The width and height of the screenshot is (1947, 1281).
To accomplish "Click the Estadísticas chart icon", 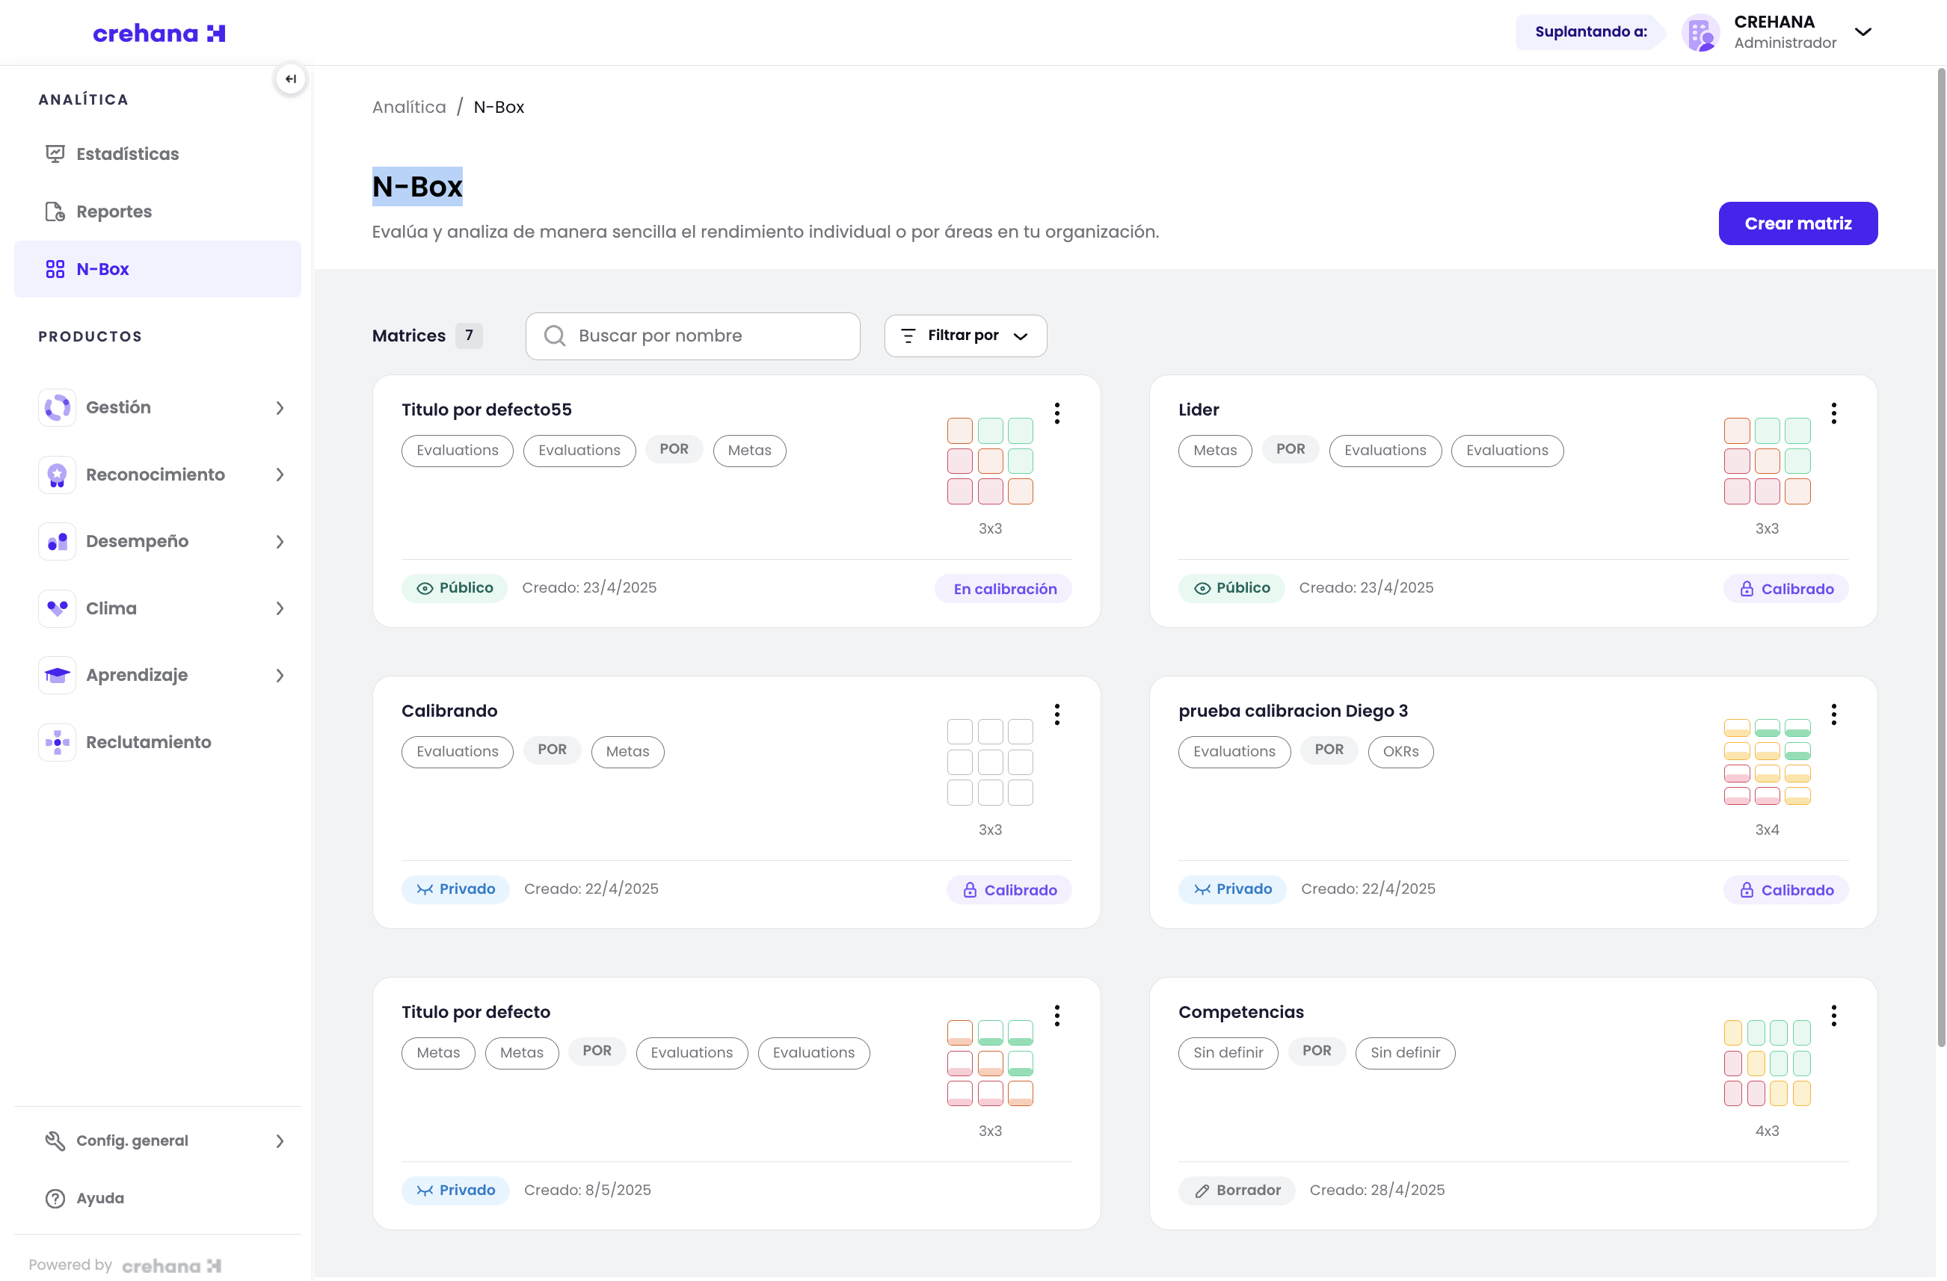I will pos(55,154).
